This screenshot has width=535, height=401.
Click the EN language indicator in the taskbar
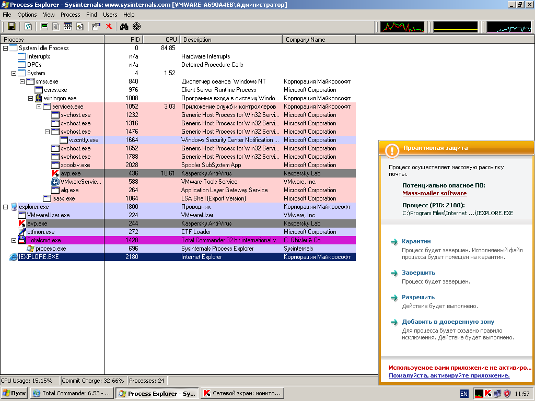(464, 394)
